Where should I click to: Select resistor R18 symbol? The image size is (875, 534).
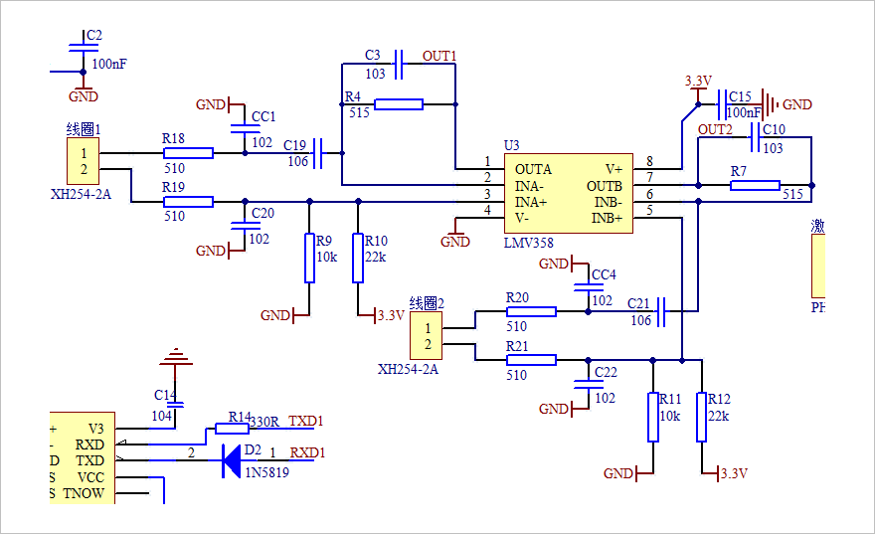188,153
